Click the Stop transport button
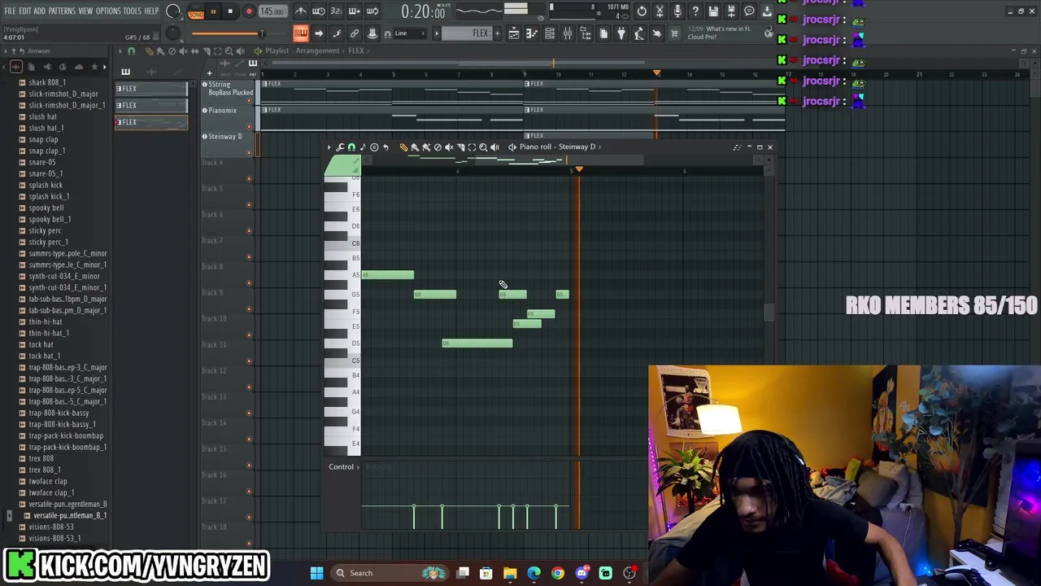 (230, 11)
